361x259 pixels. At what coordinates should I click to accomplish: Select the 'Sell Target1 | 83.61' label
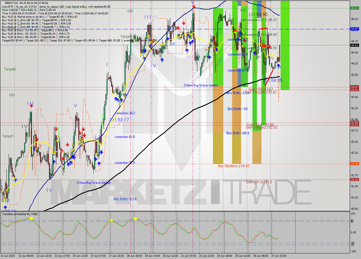[261, 92]
